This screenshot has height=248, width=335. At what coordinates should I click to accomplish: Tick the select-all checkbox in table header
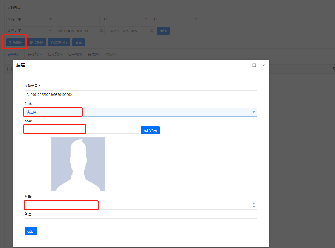pos(10,69)
